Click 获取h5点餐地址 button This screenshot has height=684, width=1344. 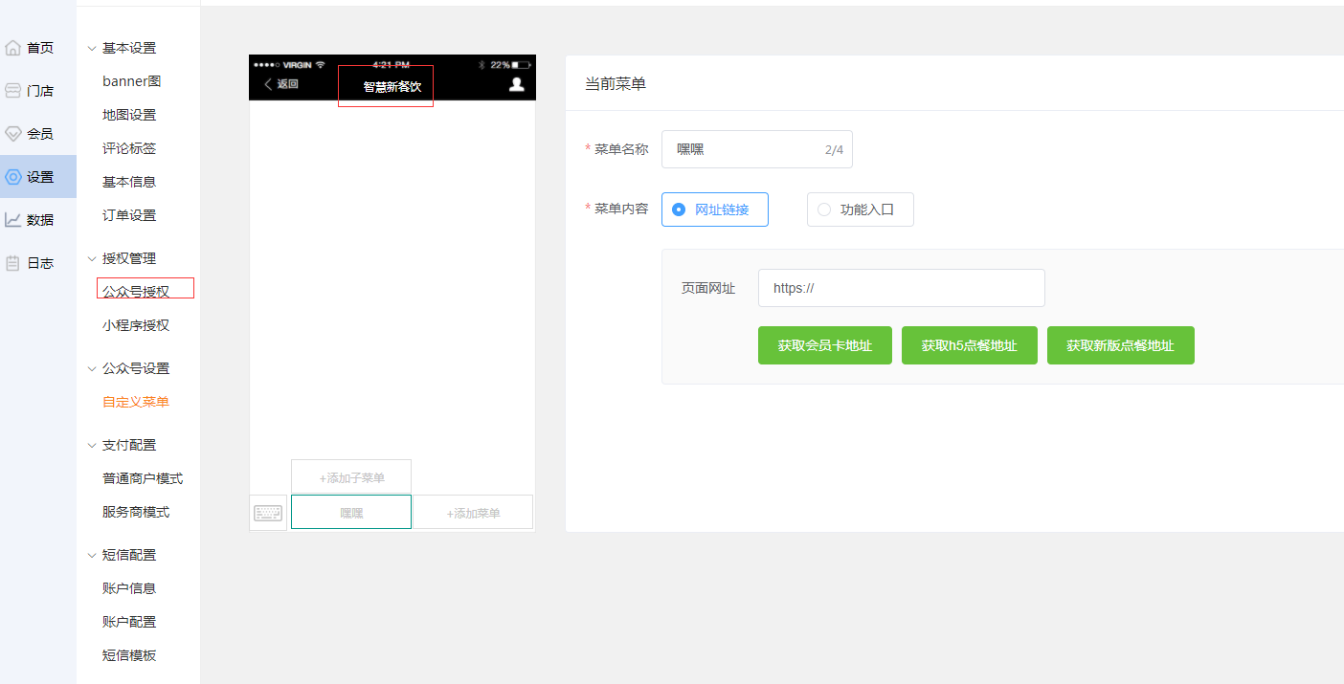(x=970, y=345)
